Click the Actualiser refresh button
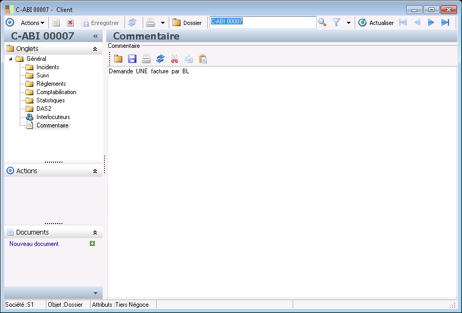Viewport: 462px width, 313px height. click(376, 23)
